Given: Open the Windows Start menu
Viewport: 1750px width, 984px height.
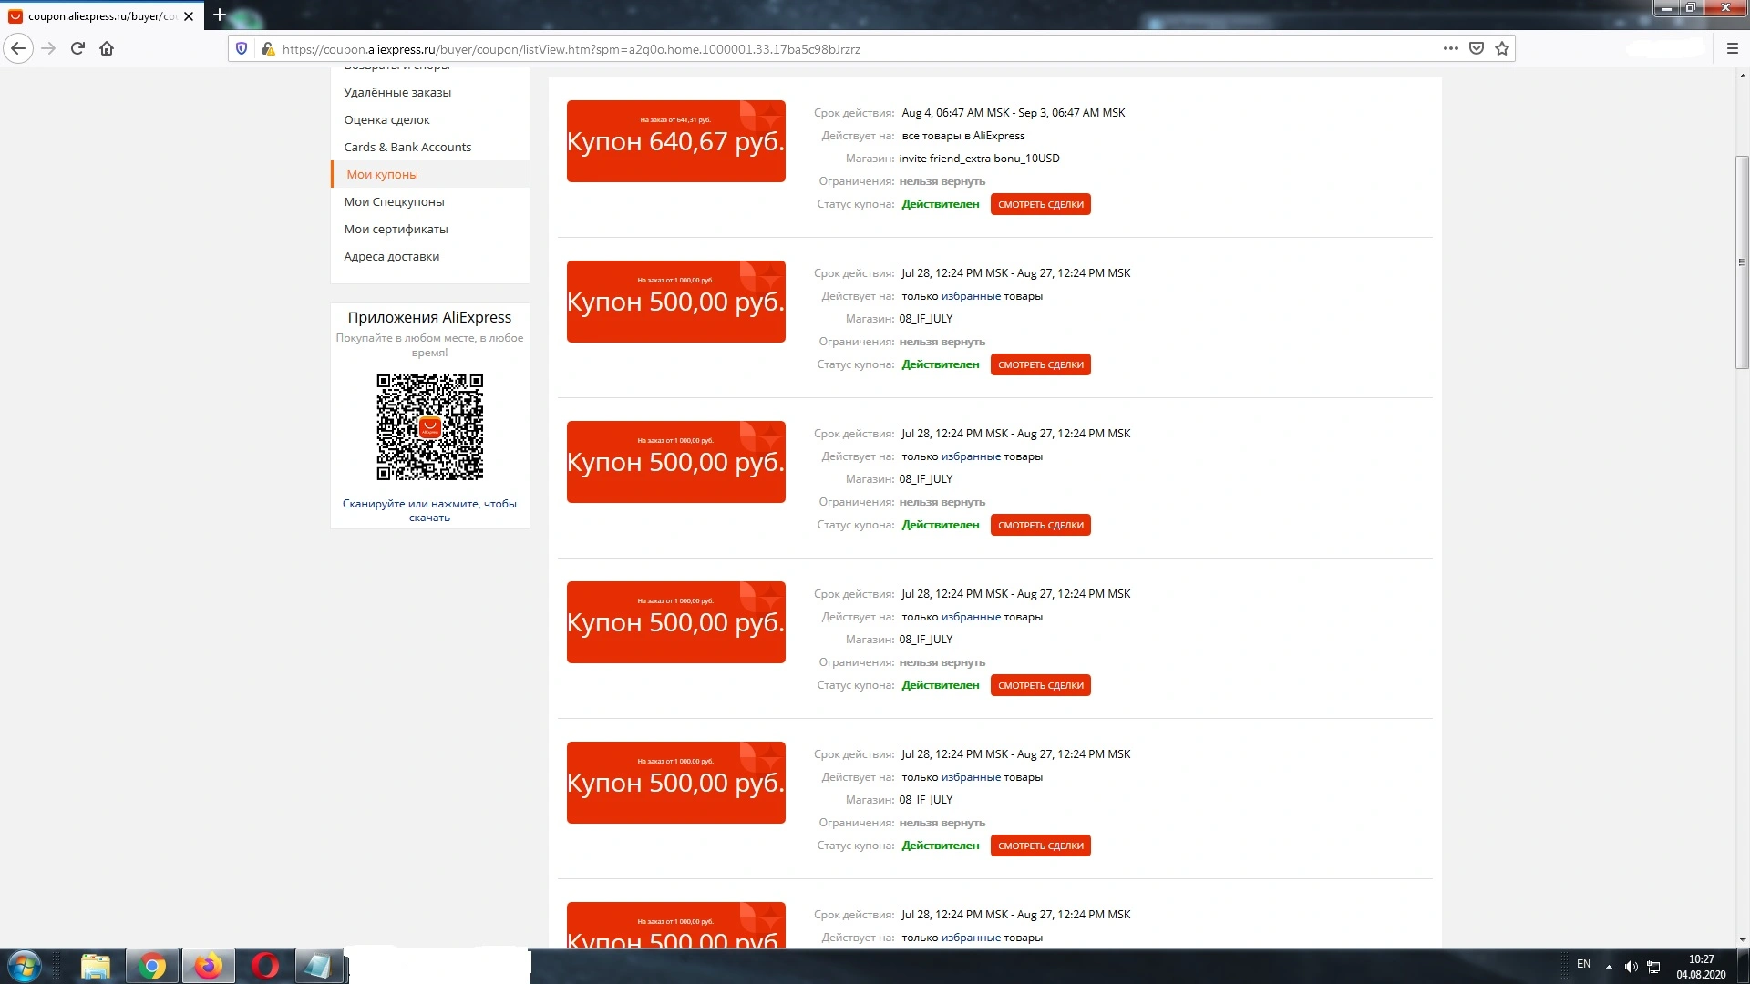Looking at the screenshot, I should [x=25, y=966].
